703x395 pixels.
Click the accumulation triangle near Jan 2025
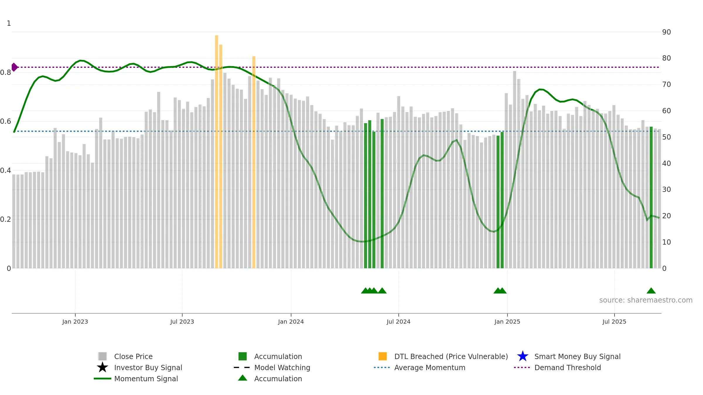coord(502,291)
